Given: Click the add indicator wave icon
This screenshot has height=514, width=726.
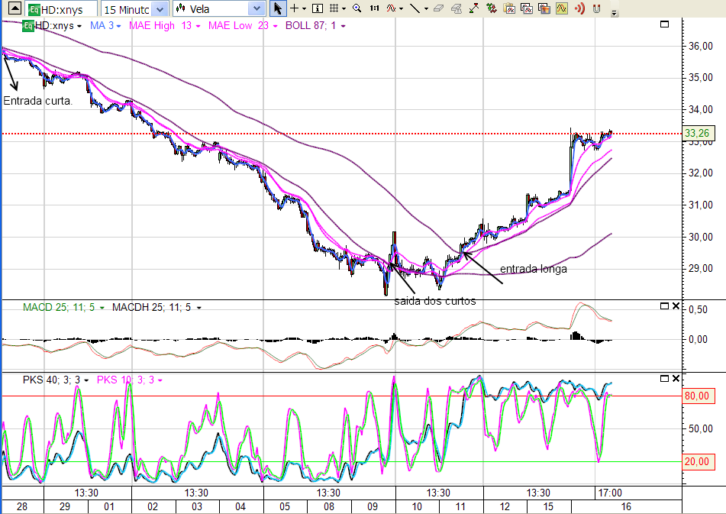Looking at the screenshot, I should pos(391,8).
